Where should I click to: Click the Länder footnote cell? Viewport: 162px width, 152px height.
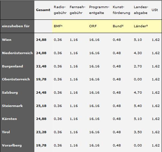click(x=140, y=26)
